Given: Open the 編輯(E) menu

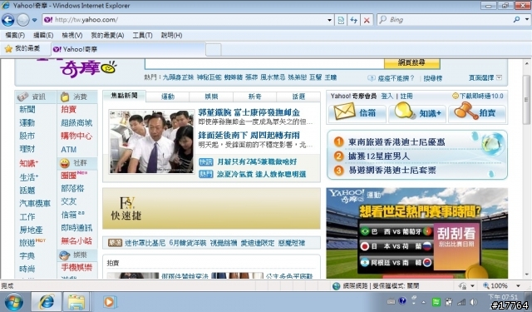Looking at the screenshot, I should tap(43, 35).
